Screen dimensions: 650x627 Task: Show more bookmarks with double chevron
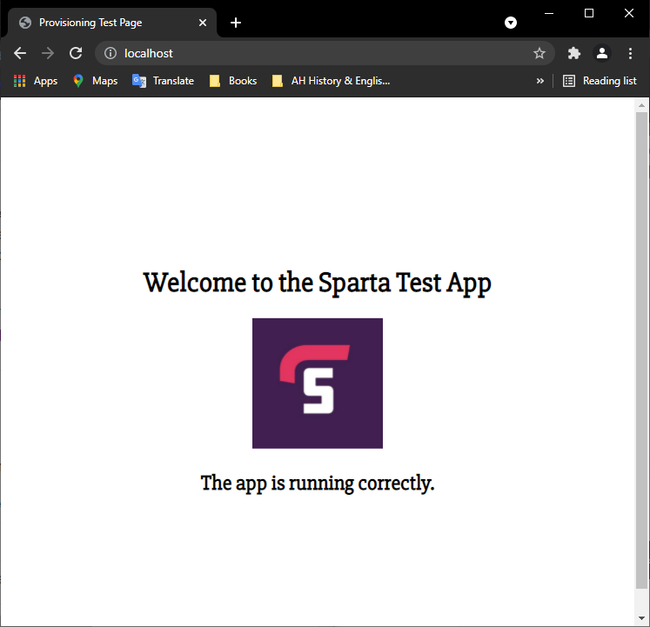coord(539,81)
